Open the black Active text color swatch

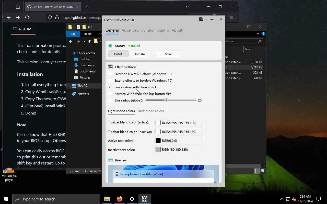[x=158, y=141]
